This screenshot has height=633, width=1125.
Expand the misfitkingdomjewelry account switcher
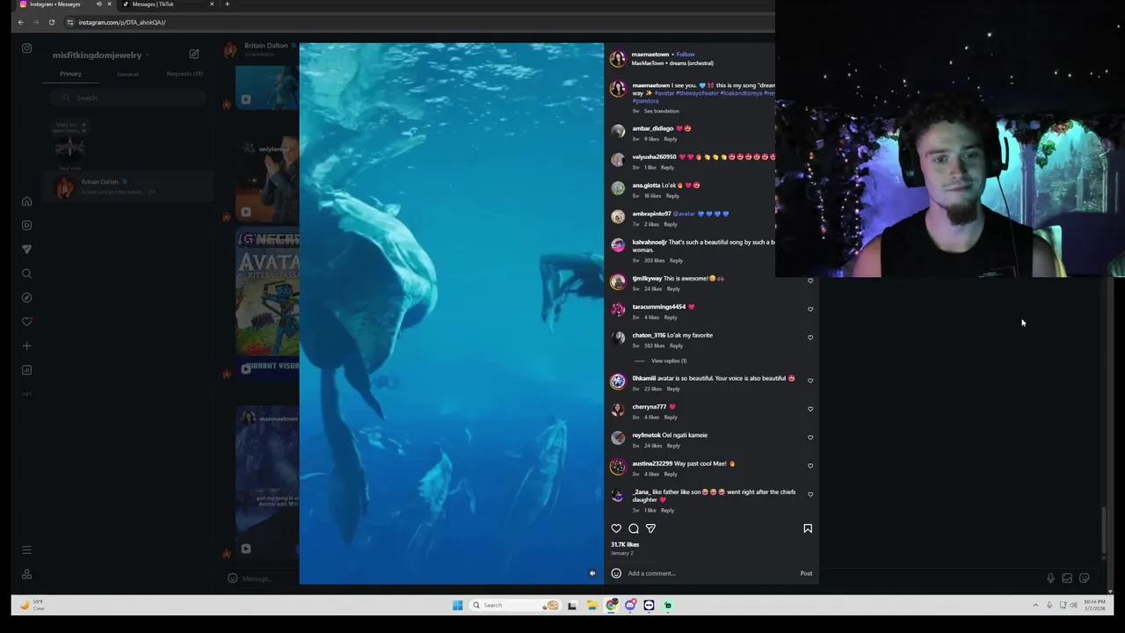click(x=100, y=55)
